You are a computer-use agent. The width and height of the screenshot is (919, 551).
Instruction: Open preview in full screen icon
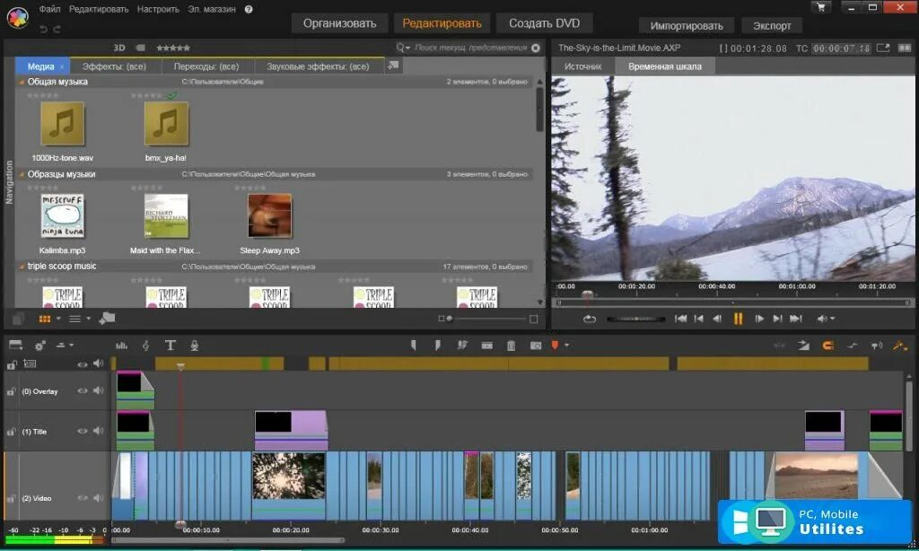[x=883, y=48]
